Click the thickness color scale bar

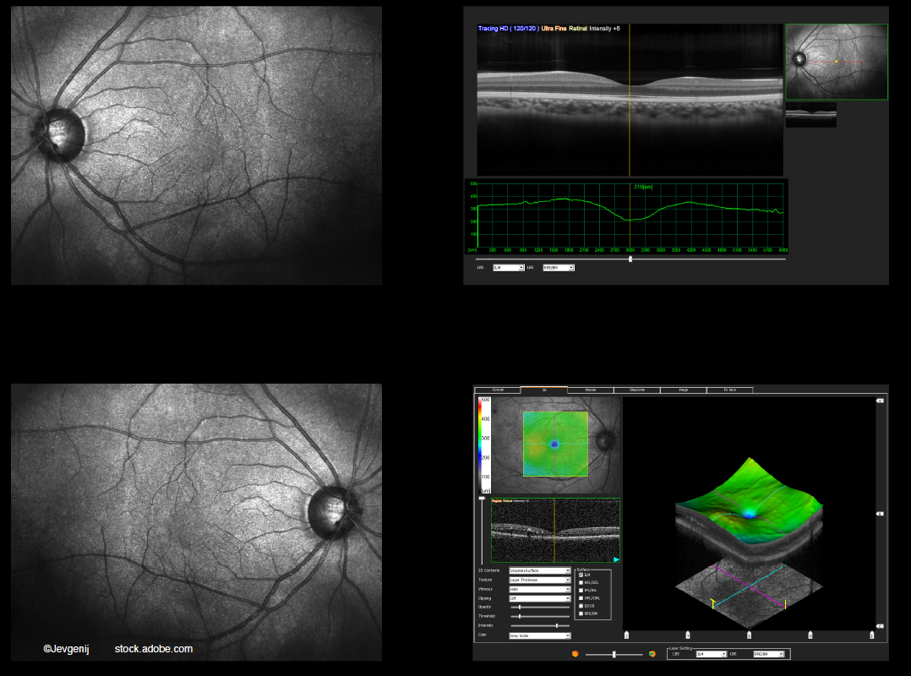tap(484, 445)
